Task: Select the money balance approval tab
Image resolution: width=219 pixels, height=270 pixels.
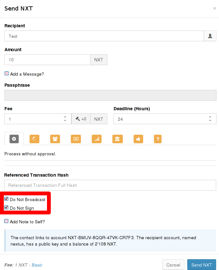Action: point(76,139)
